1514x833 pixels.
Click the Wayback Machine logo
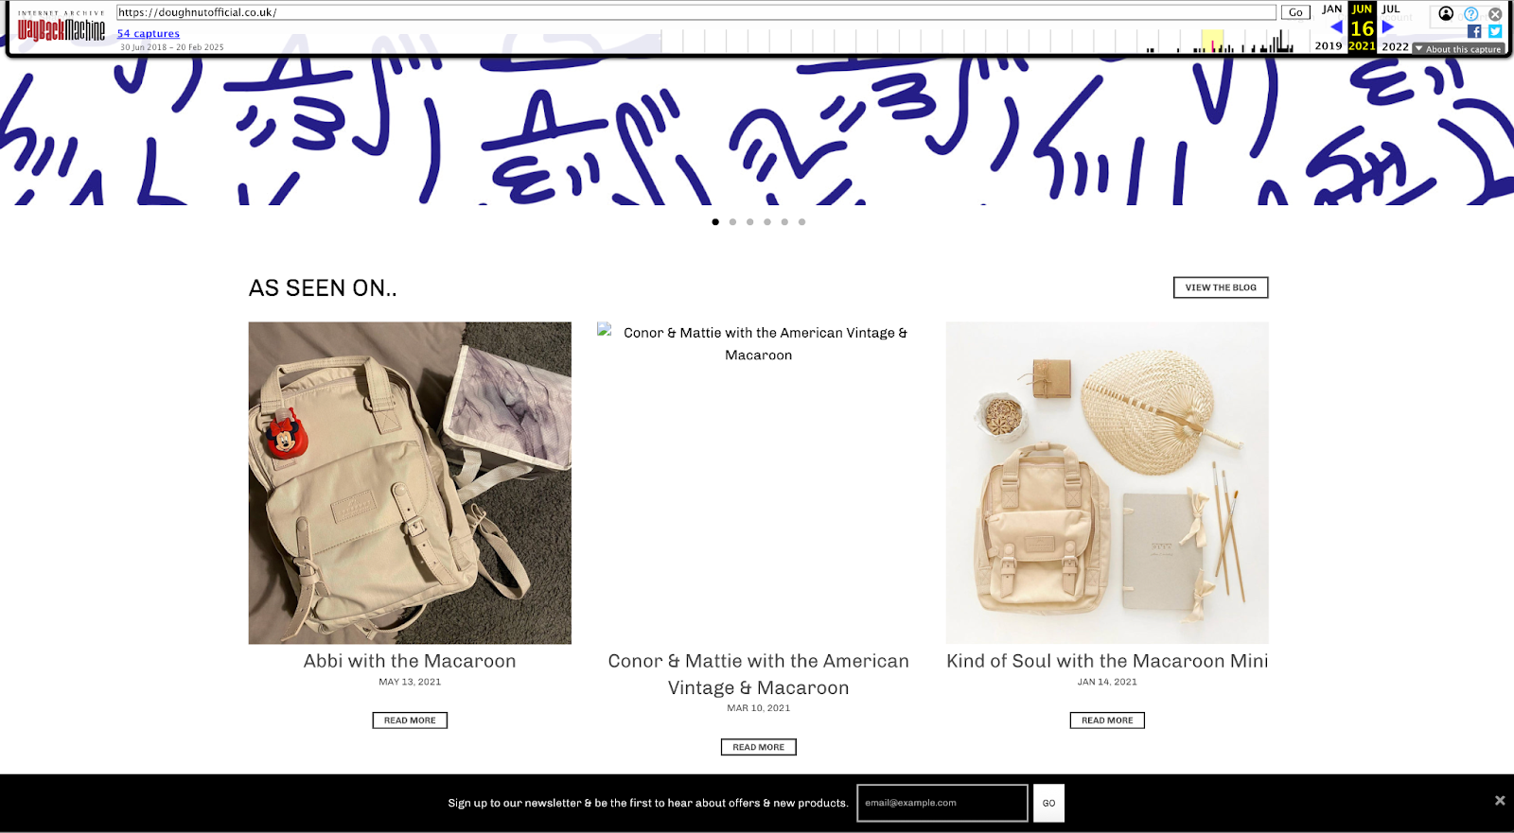(62, 28)
